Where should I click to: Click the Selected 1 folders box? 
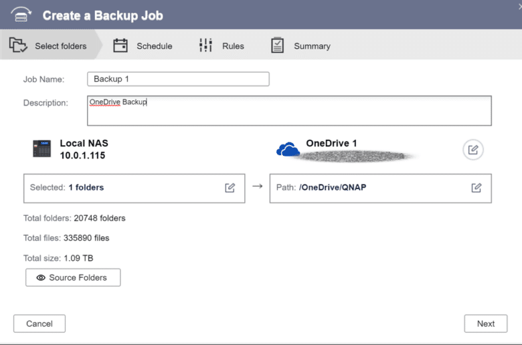pyautogui.click(x=134, y=189)
